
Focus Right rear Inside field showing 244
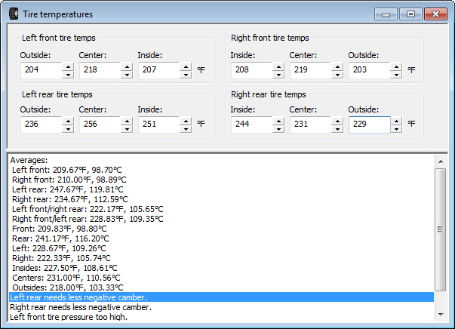click(252, 125)
